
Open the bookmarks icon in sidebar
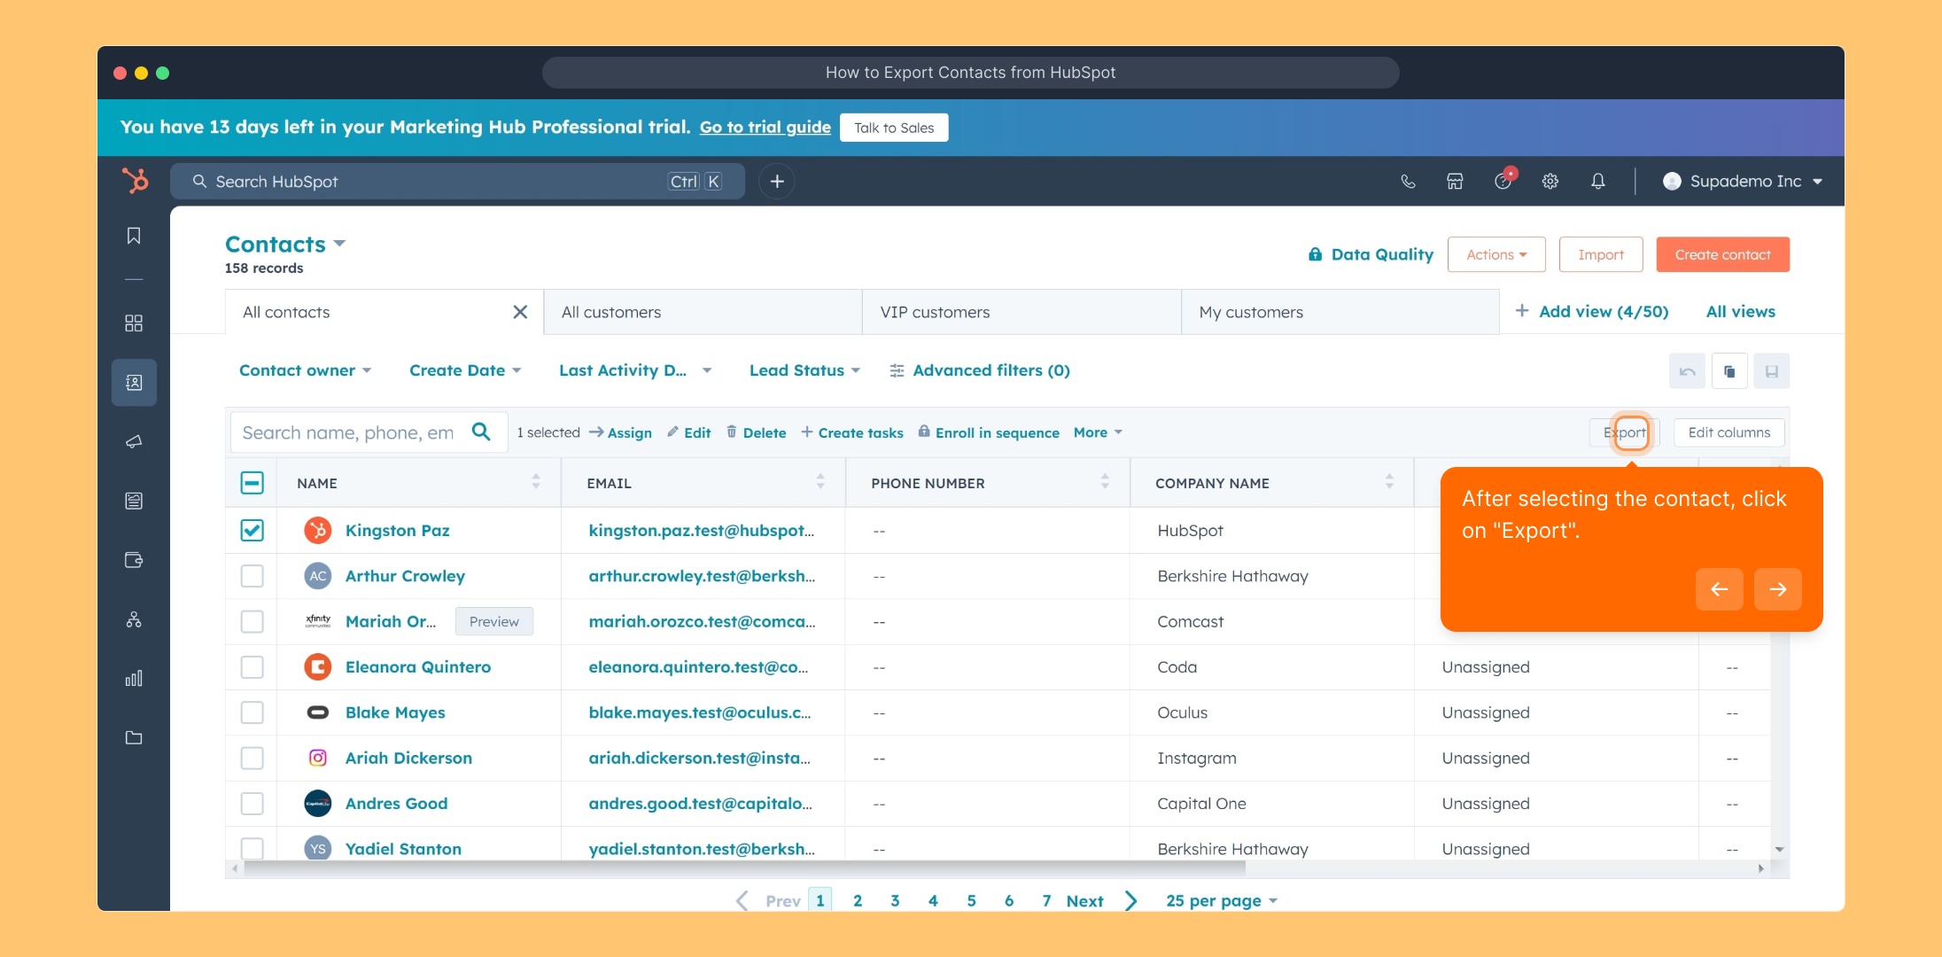tap(134, 236)
